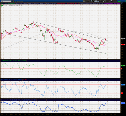
Task: Open the think AI scan button
Action: pyautogui.click(x=86, y=1)
